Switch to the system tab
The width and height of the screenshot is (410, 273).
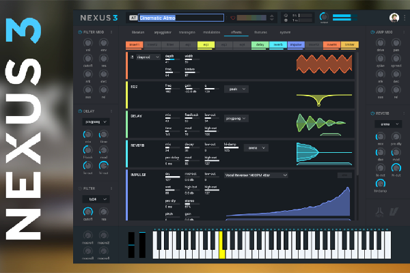pos(285,32)
